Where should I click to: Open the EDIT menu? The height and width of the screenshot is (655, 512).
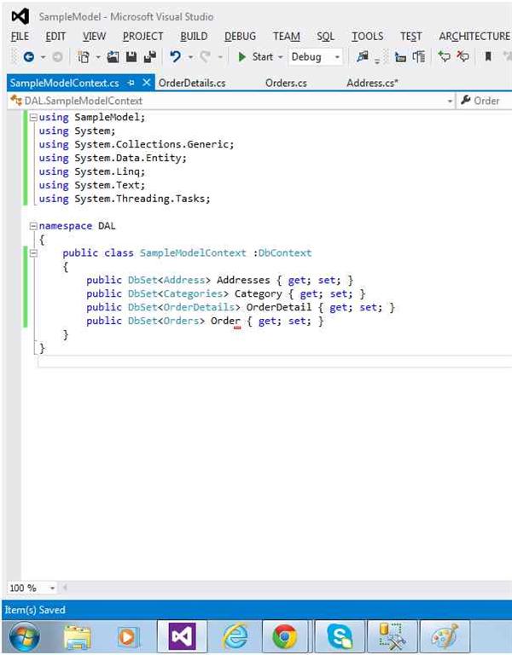point(55,37)
